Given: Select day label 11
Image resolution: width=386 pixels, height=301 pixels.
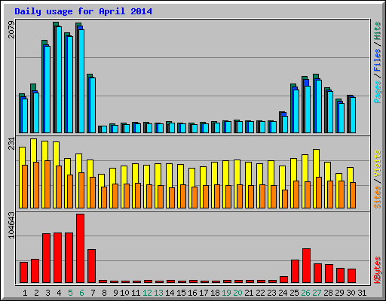Looking at the screenshot, I should (x=136, y=293).
